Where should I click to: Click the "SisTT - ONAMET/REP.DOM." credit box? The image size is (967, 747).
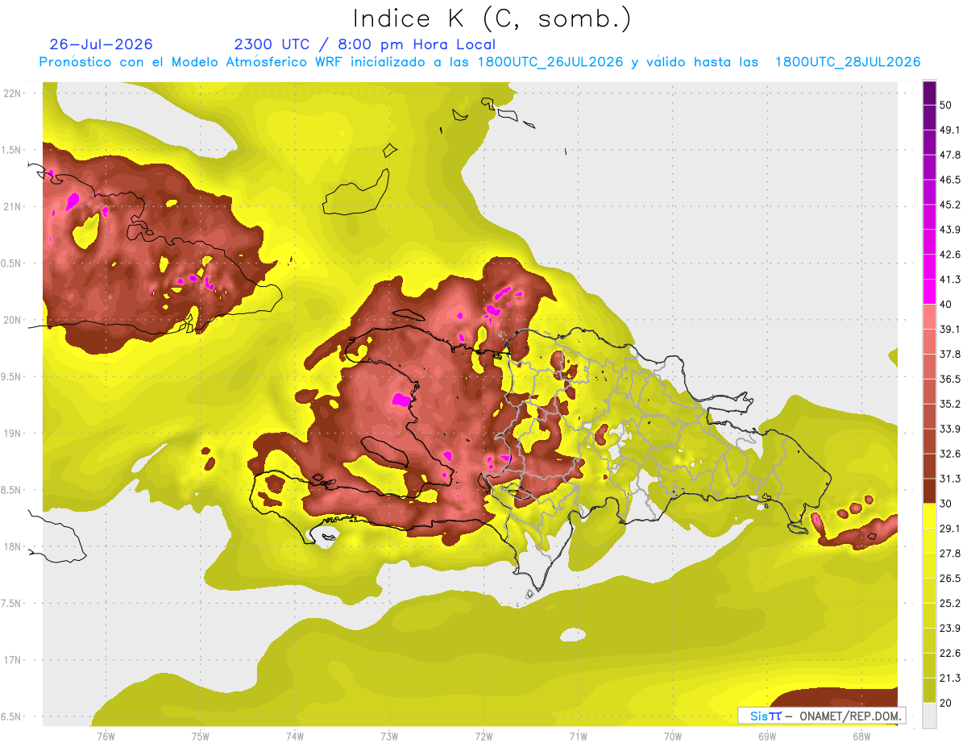click(821, 716)
